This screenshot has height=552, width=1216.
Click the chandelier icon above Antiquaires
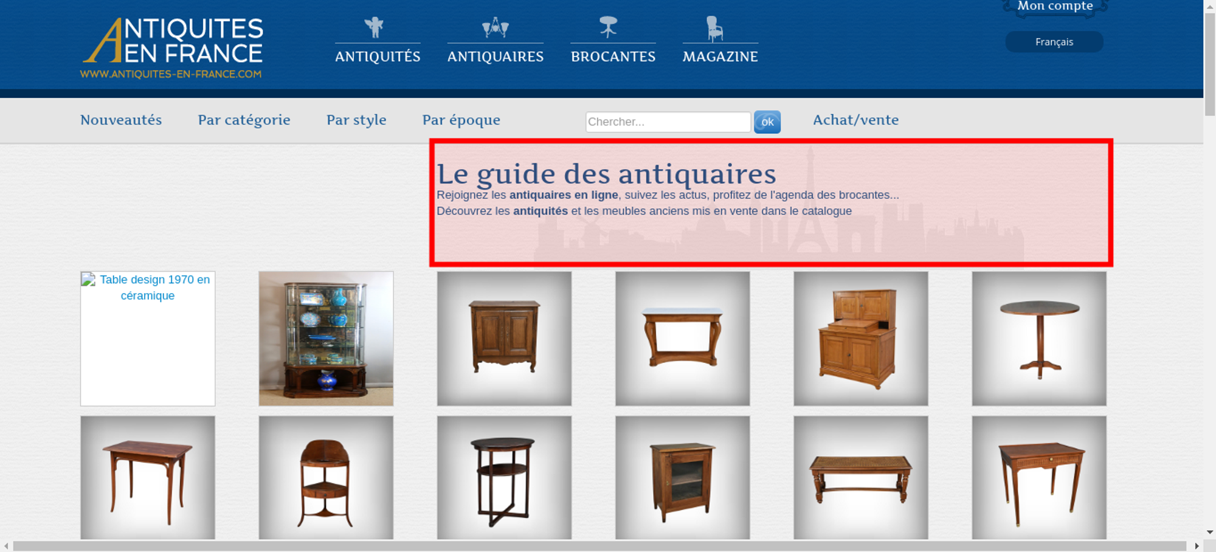[495, 27]
